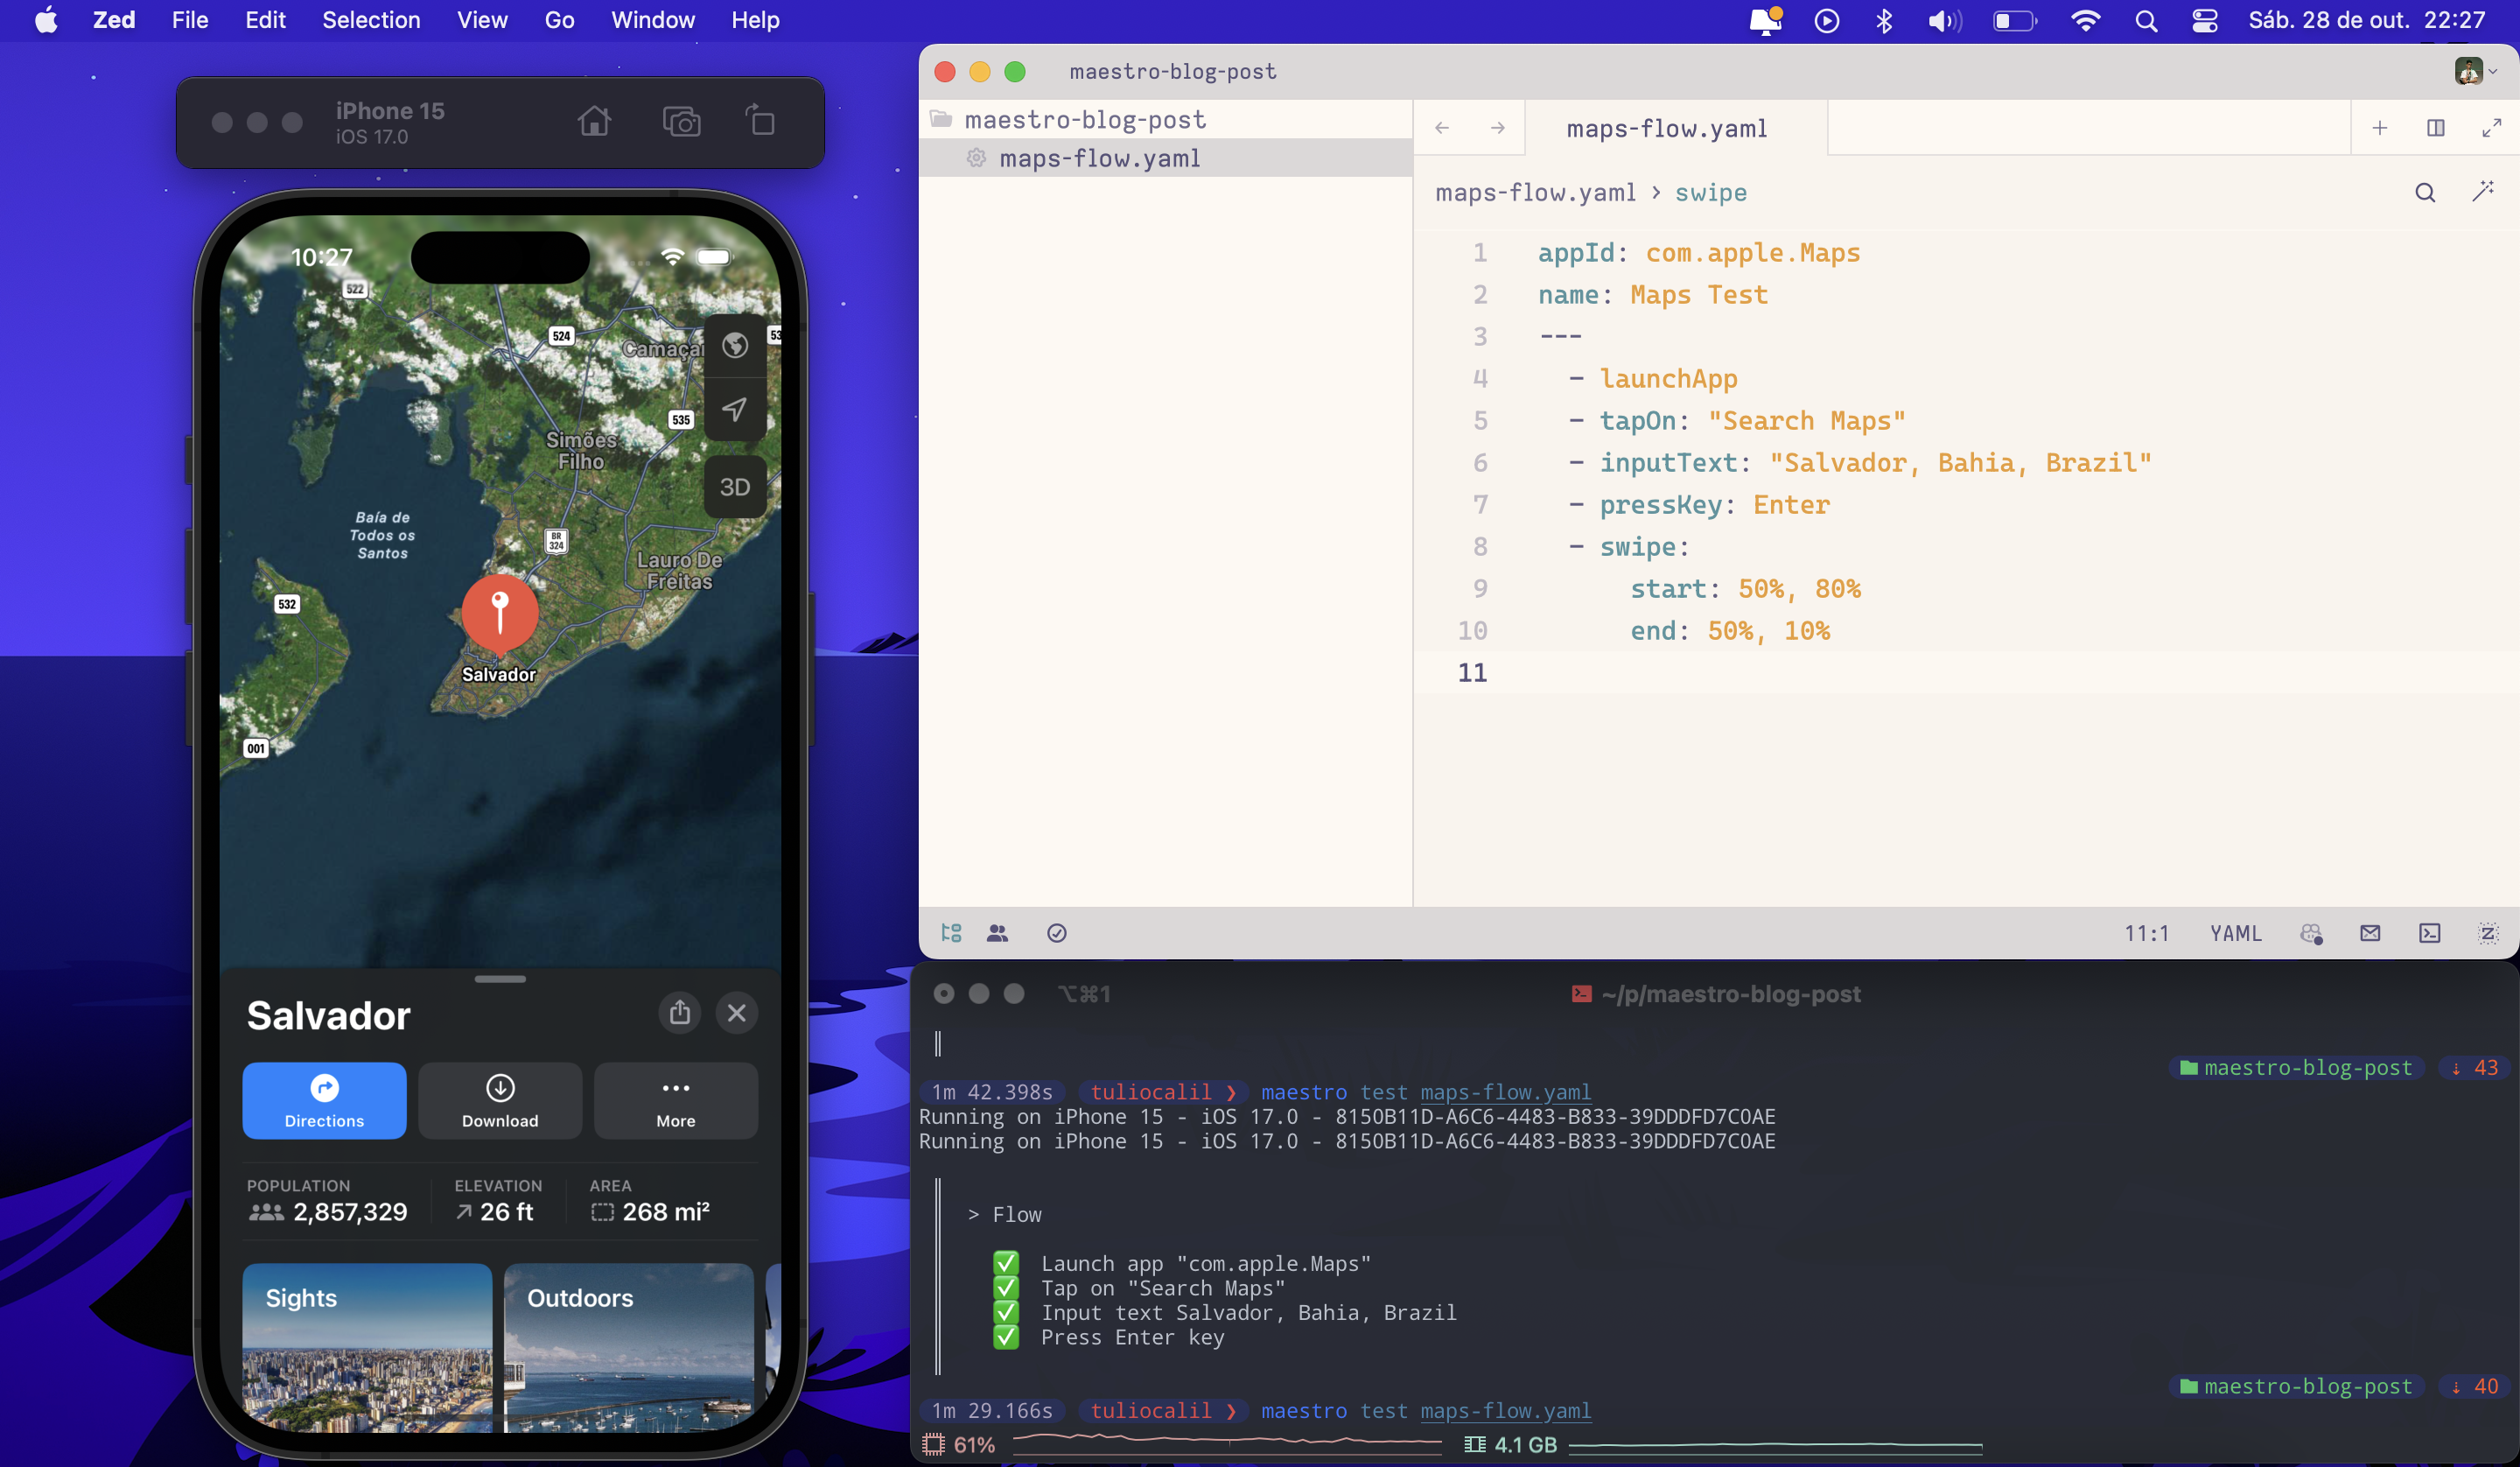Open the Apple menu
2520x1467 pixels.
[x=46, y=20]
